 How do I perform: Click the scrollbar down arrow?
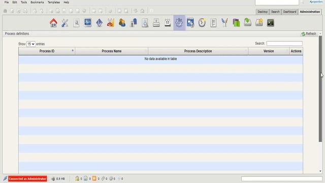point(320,171)
